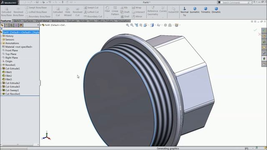
Task: Open the Hole Wizard tool
Action: click(68, 12)
